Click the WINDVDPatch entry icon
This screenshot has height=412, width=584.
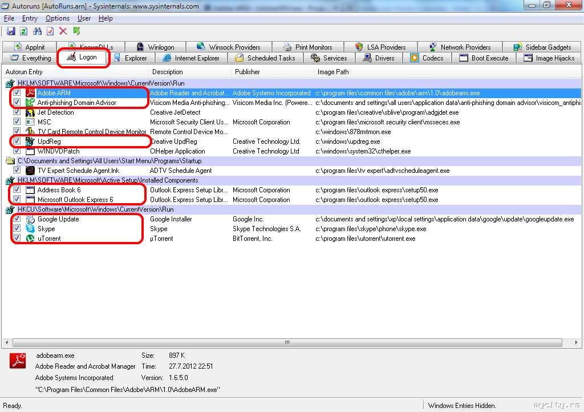(30, 151)
